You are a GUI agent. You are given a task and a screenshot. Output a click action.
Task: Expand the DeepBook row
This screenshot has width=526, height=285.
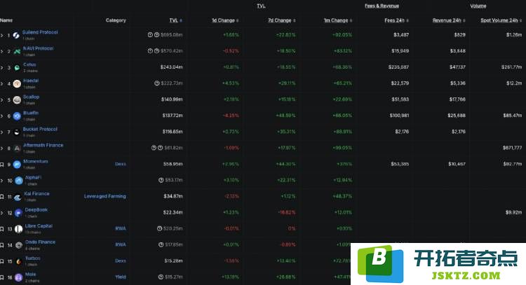click(x=1, y=213)
